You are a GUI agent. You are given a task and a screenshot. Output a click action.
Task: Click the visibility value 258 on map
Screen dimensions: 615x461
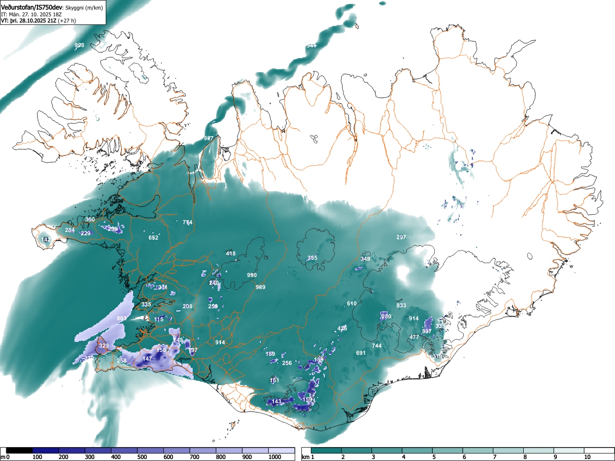[122, 361]
